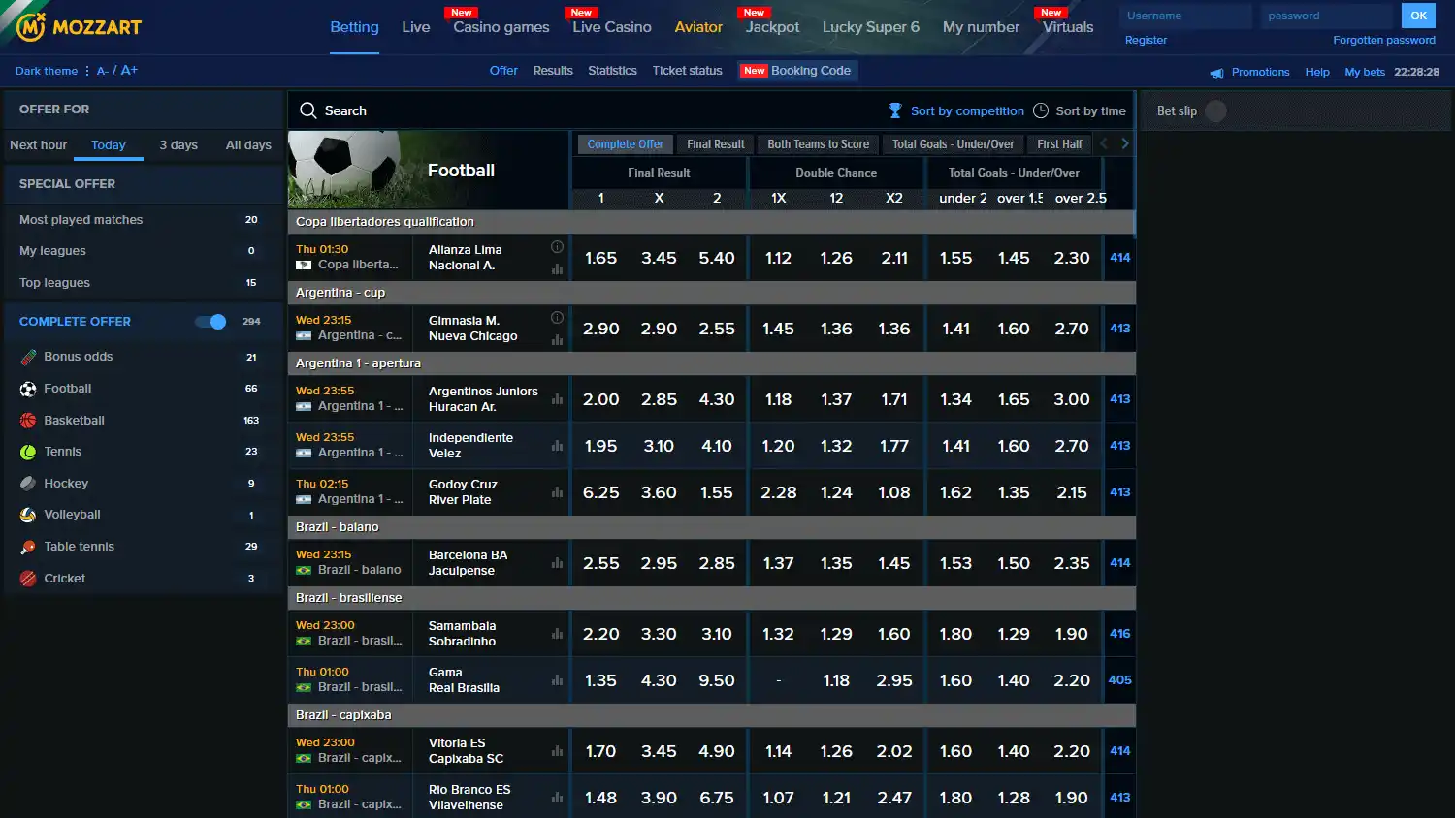
Task: Click the Mozzart logo
Action: (80, 27)
